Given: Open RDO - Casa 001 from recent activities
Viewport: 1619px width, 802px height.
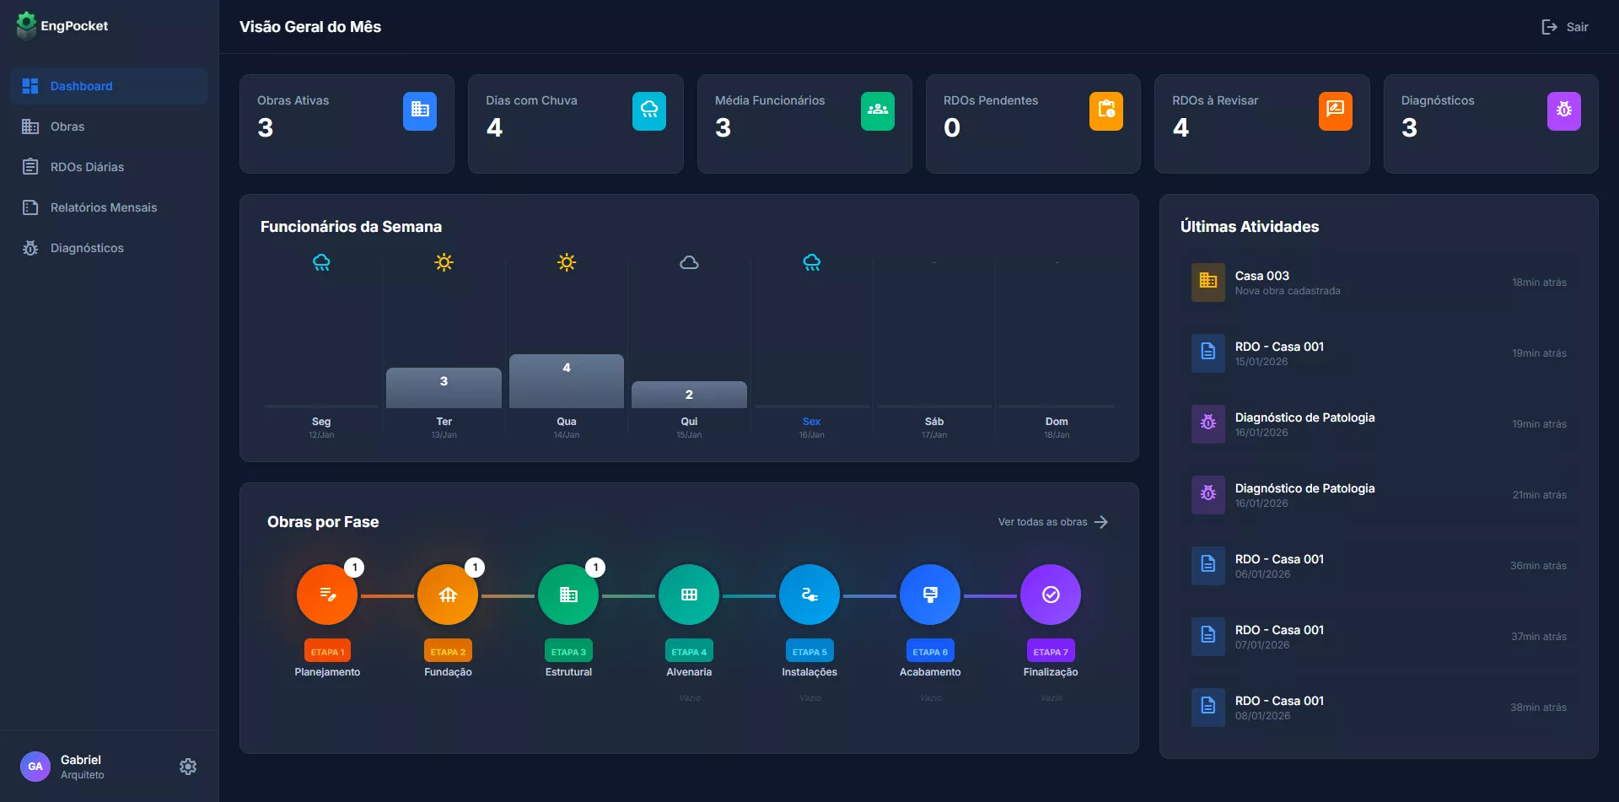Looking at the screenshot, I should point(1278,346).
